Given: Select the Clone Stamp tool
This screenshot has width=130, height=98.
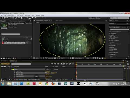Looking at the screenshot, I should pyautogui.click(x=30, y=18).
